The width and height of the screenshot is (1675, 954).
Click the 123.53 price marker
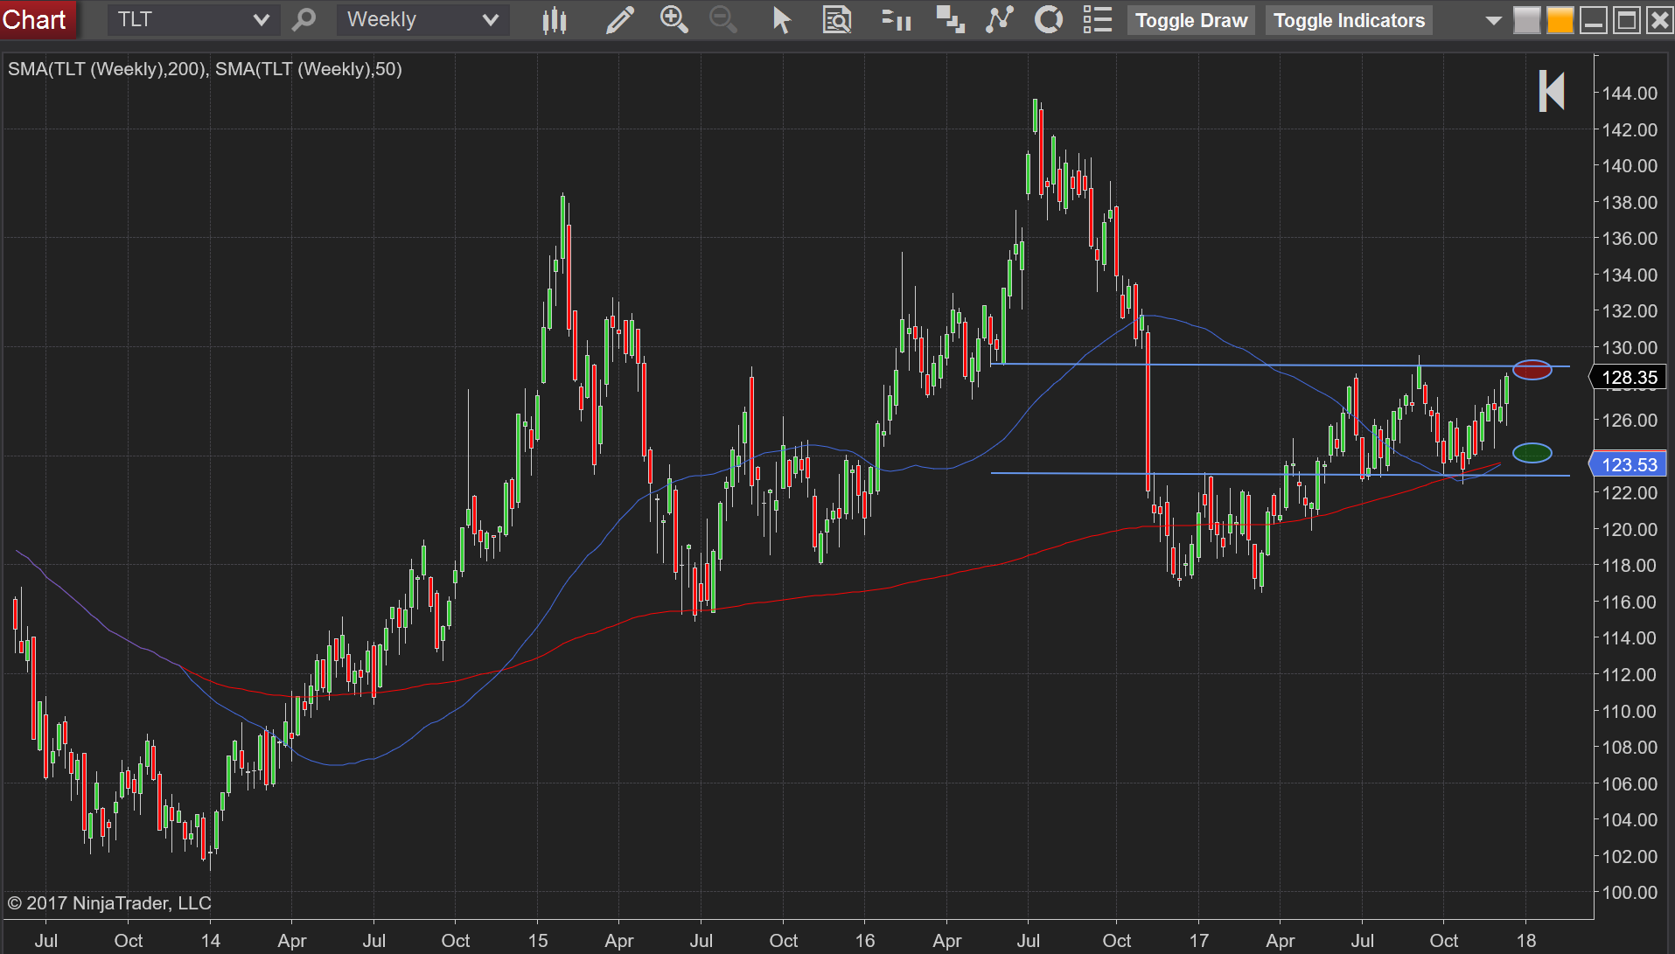[x=1628, y=465]
